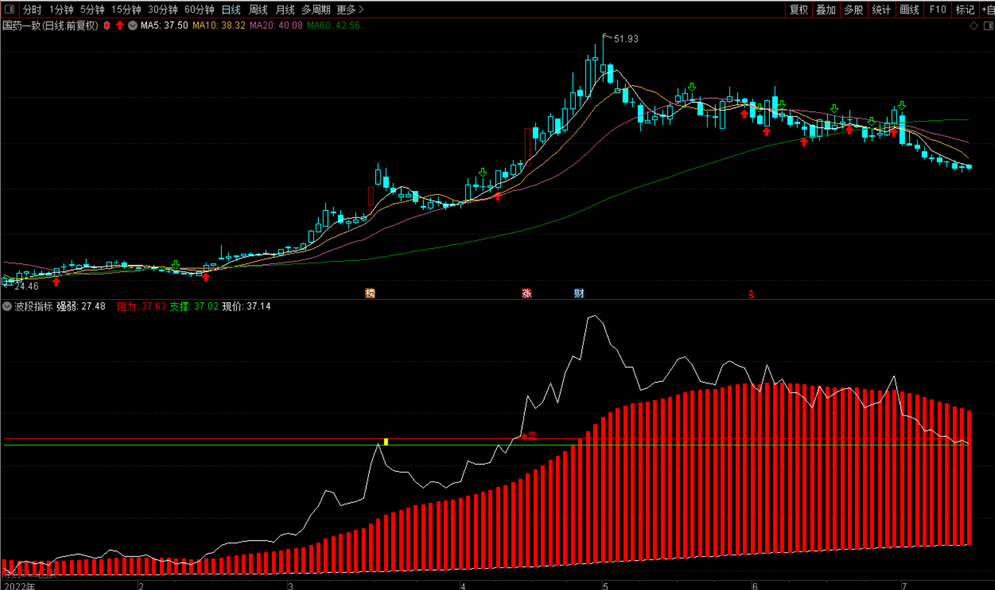Click the 强弱: 27.48 value
Screen dimensions: 995x590
point(81,306)
